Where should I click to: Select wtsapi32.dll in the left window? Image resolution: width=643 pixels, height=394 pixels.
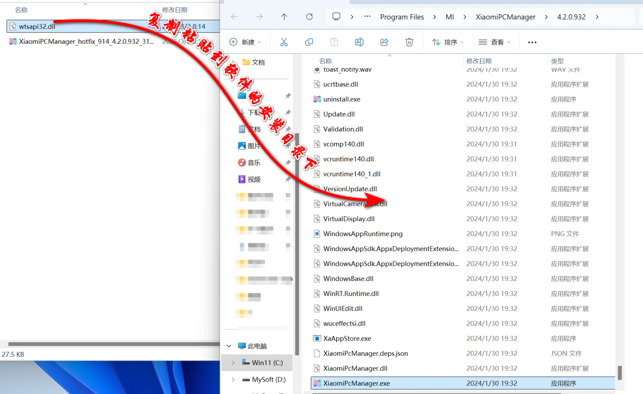click(x=113, y=26)
